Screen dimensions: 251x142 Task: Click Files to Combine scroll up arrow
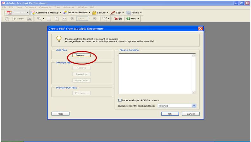pyautogui.click(x=194, y=55)
